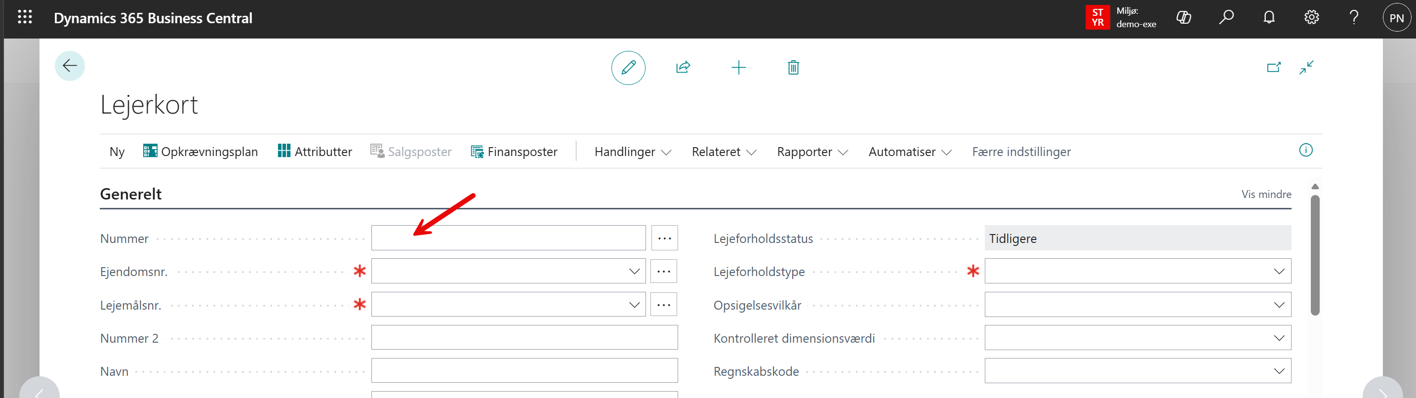Open notifications bell icon
This screenshot has height=398, width=1416.
1269,18
